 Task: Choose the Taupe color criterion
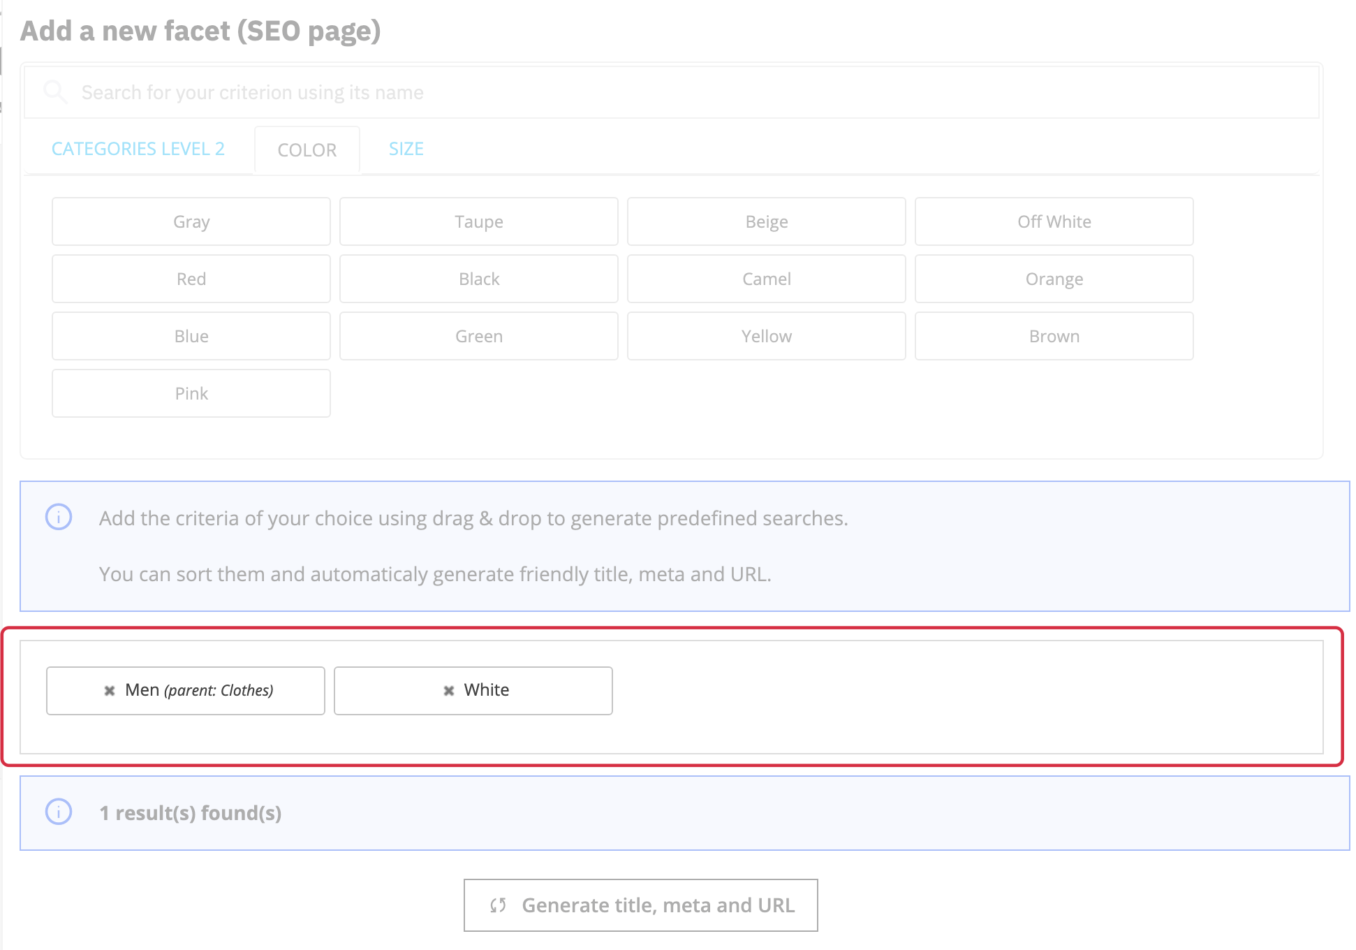pos(479,221)
